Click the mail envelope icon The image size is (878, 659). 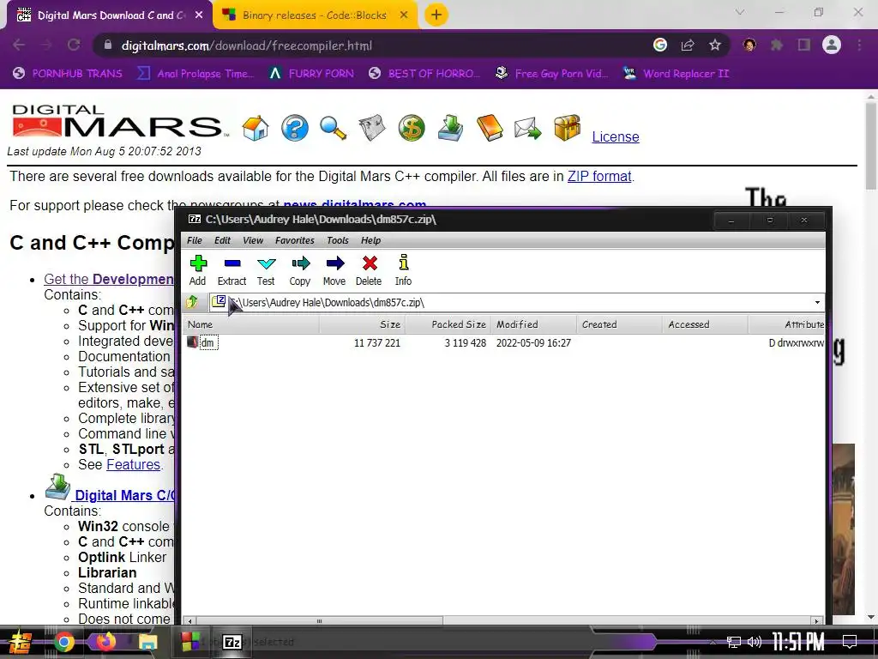pos(528,128)
